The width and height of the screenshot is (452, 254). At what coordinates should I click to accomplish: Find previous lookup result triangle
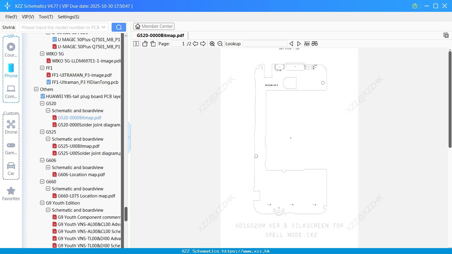click(291, 44)
